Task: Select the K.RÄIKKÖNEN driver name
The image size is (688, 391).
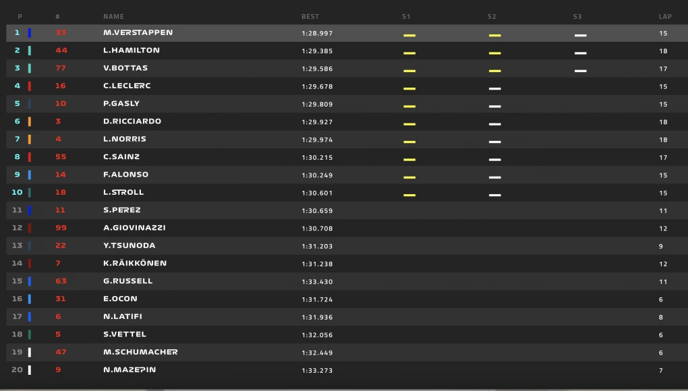Action: 135,263
